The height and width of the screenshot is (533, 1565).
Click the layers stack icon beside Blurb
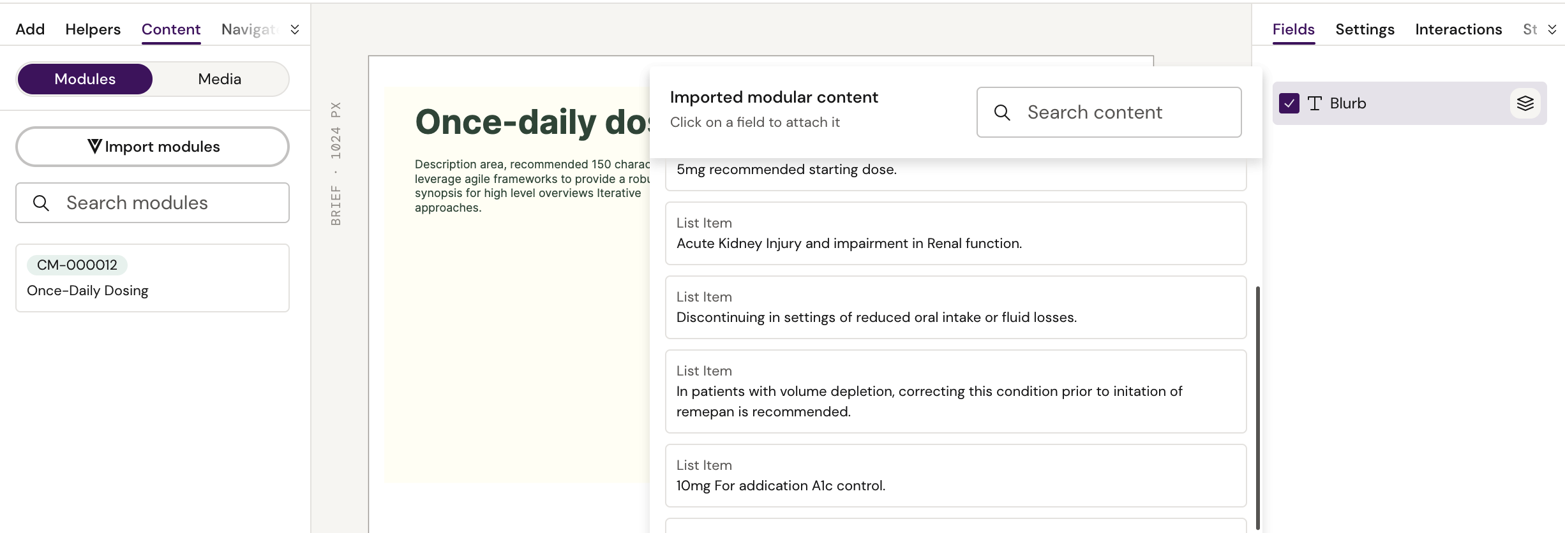click(x=1525, y=103)
